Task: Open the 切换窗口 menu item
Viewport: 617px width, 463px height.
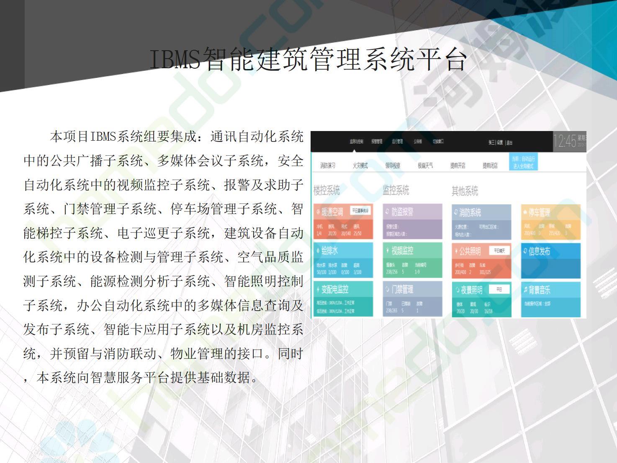Action: click(438, 141)
